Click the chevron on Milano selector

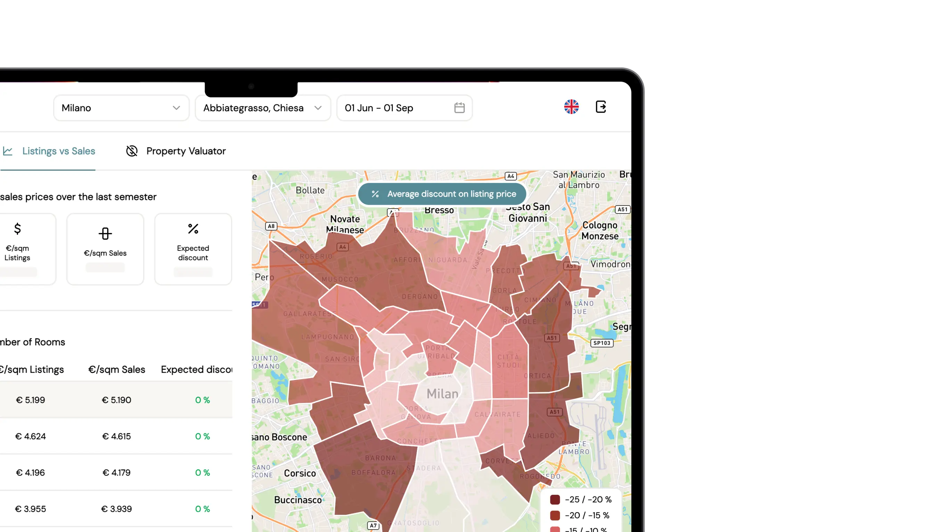pos(176,108)
